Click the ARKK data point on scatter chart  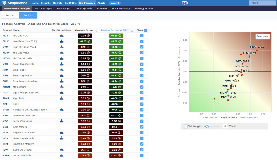tap(257, 51)
